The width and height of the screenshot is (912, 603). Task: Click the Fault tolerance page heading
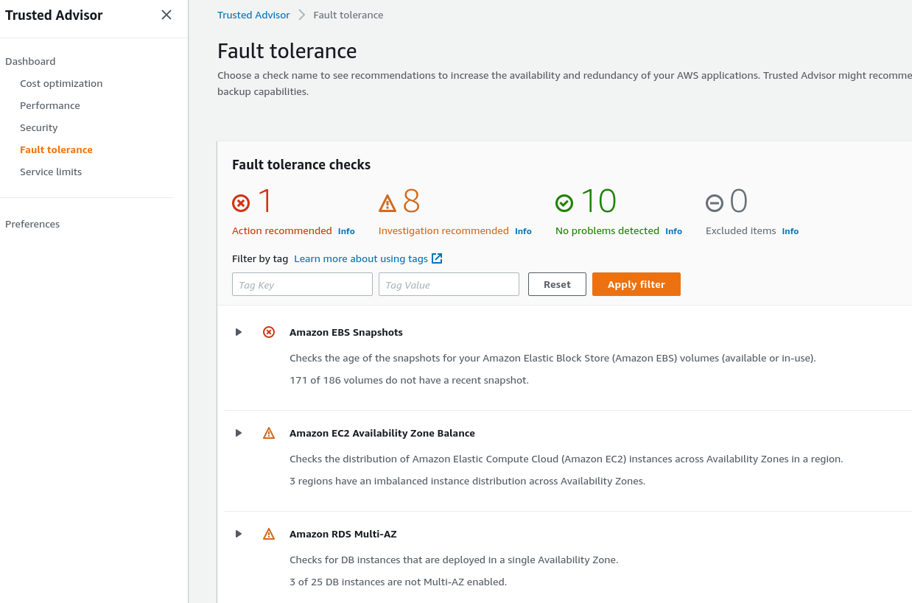click(x=287, y=51)
